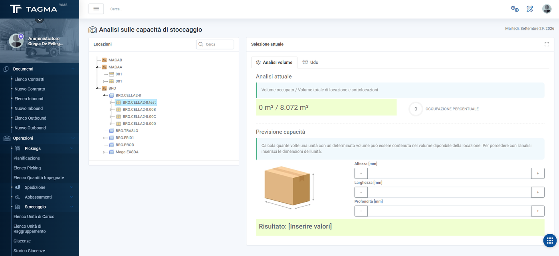Expand the Spedizione submenu chevron
Image resolution: width=559 pixels, height=256 pixels.
71,187
